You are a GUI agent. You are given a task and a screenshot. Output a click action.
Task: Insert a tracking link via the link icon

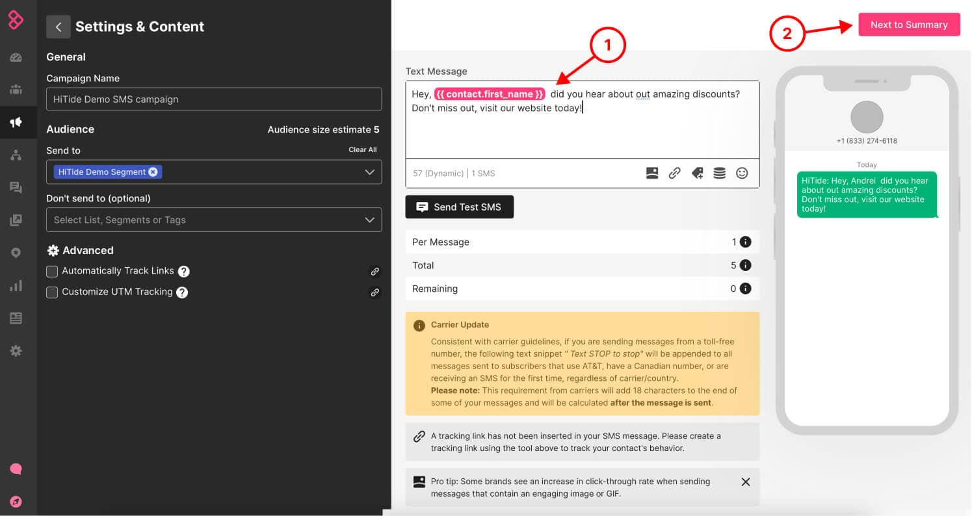(675, 173)
